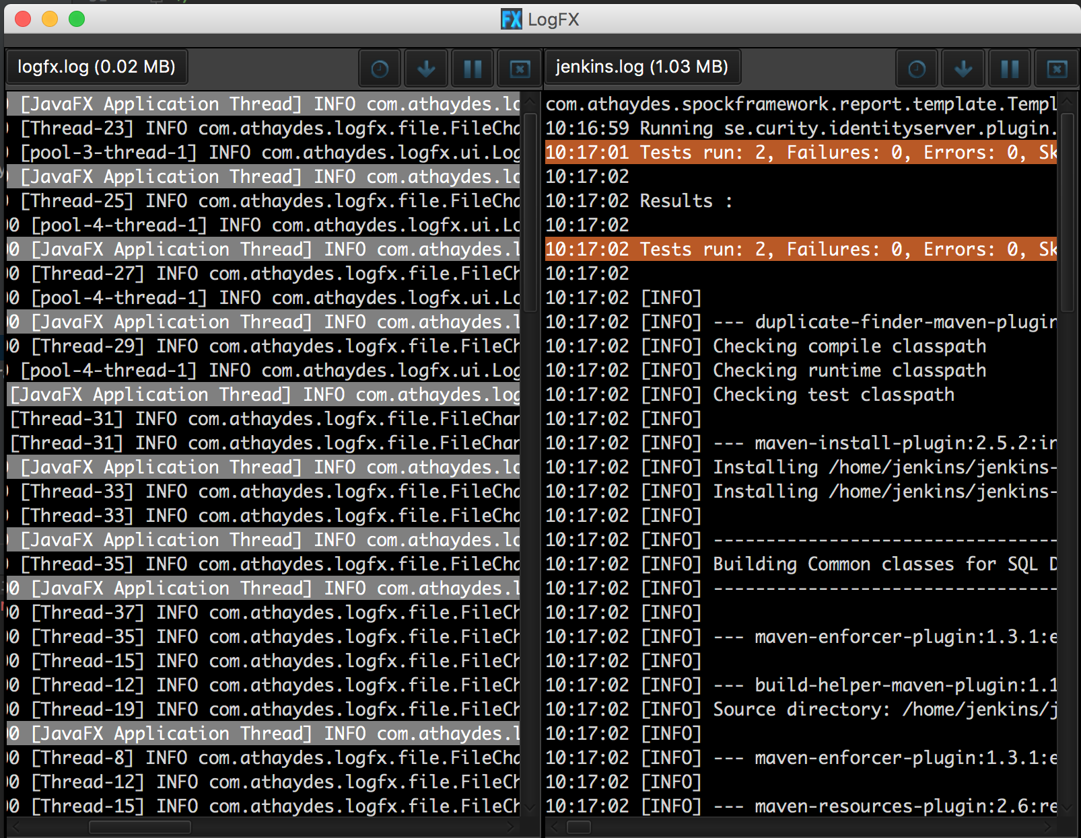Select the [Thread-25] log line
This screenshot has height=838, width=1081.
click(x=263, y=201)
